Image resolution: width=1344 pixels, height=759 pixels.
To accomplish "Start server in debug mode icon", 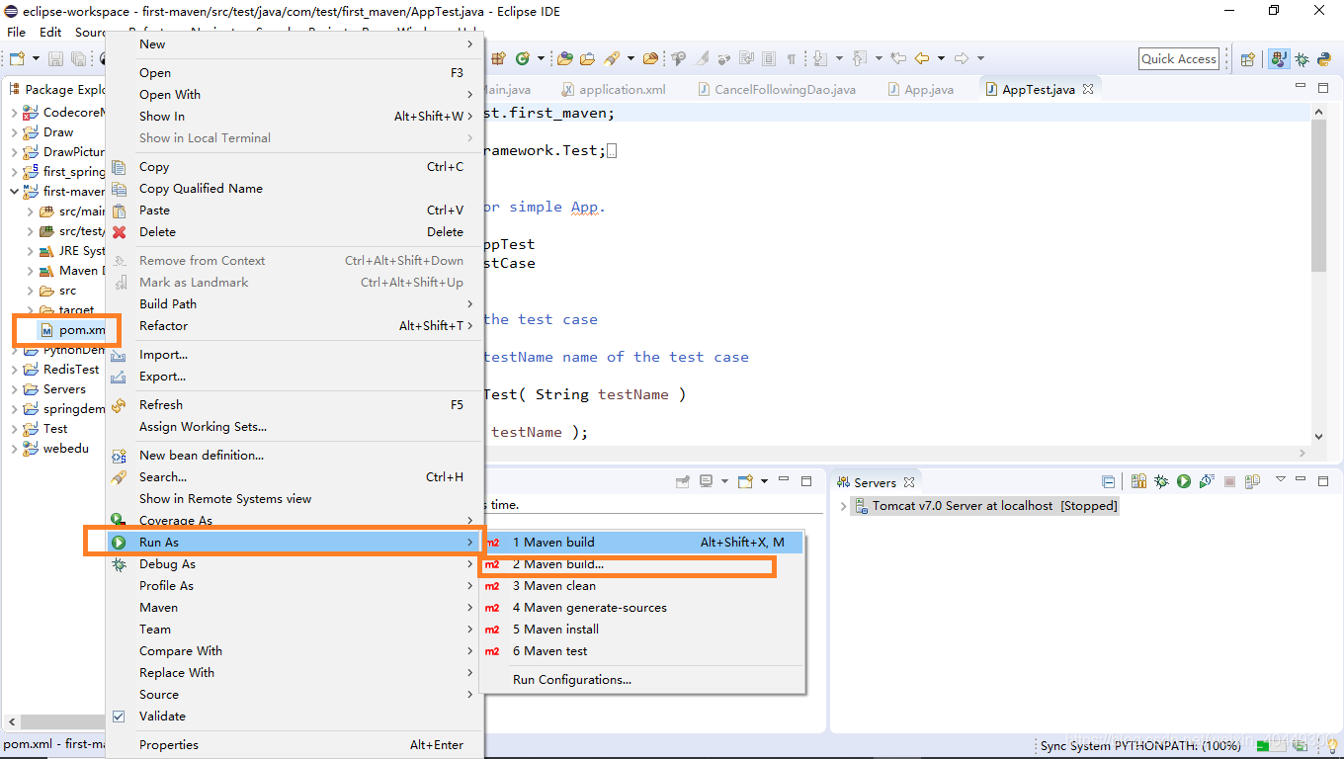I will click(x=1161, y=481).
